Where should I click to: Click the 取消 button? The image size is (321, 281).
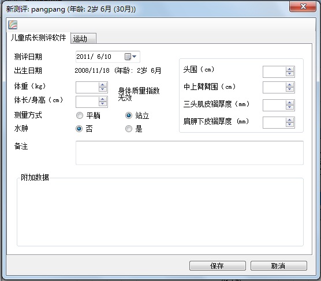click(279, 265)
